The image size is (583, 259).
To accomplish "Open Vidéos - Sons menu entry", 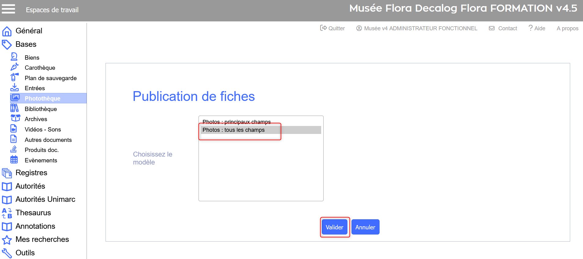I will 43,130.
